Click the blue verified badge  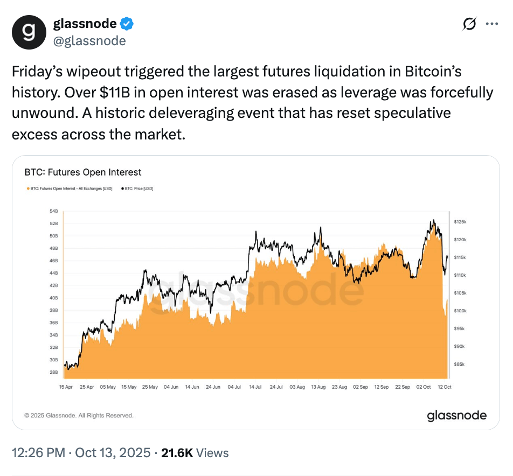127,24
